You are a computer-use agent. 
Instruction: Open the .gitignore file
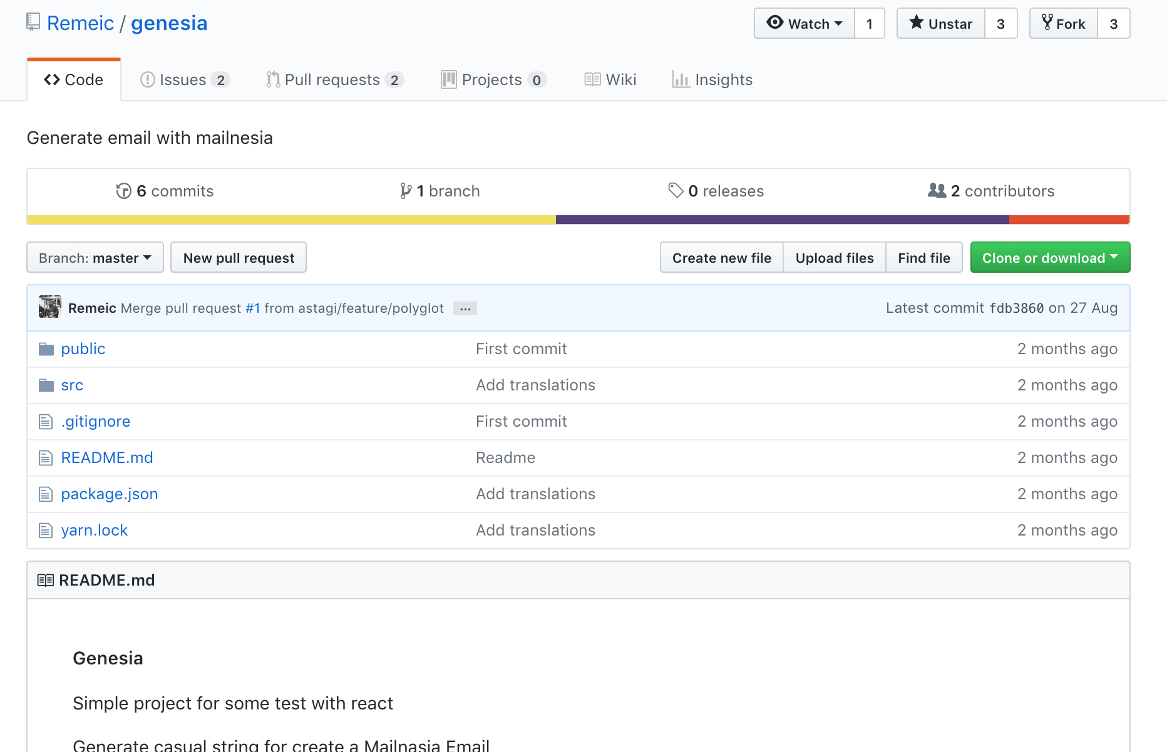pyautogui.click(x=96, y=422)
